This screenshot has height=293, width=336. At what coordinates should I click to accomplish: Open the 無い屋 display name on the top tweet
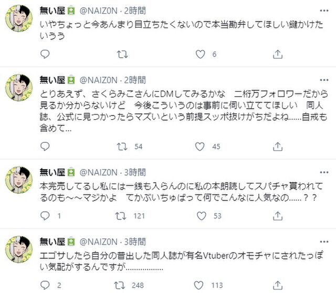(x=51, y=10)
